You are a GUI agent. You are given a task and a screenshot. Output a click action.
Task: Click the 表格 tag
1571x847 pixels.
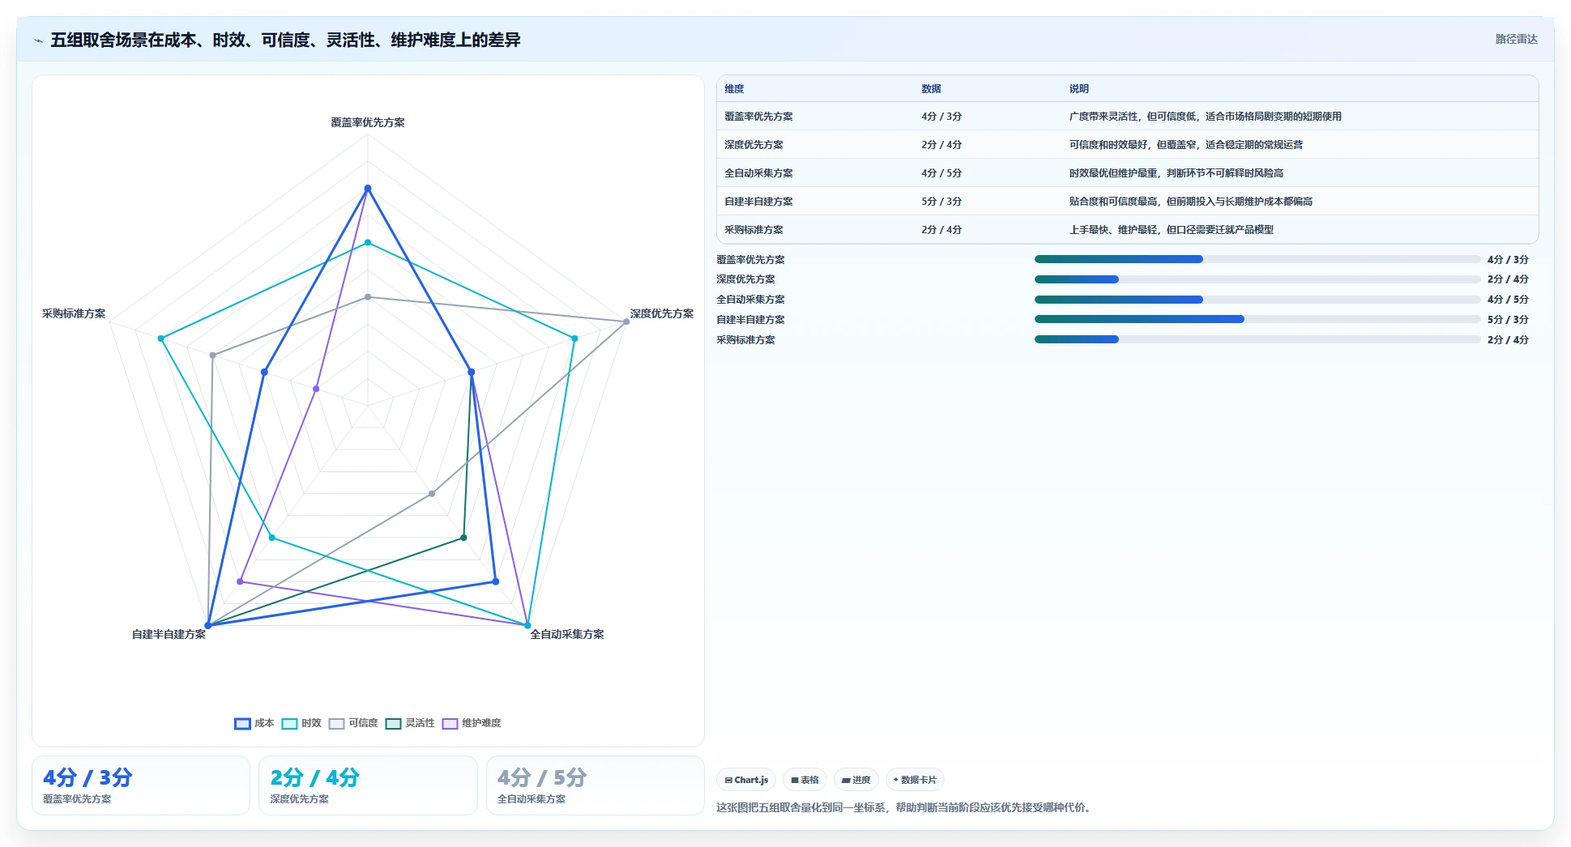click(805, 780)
